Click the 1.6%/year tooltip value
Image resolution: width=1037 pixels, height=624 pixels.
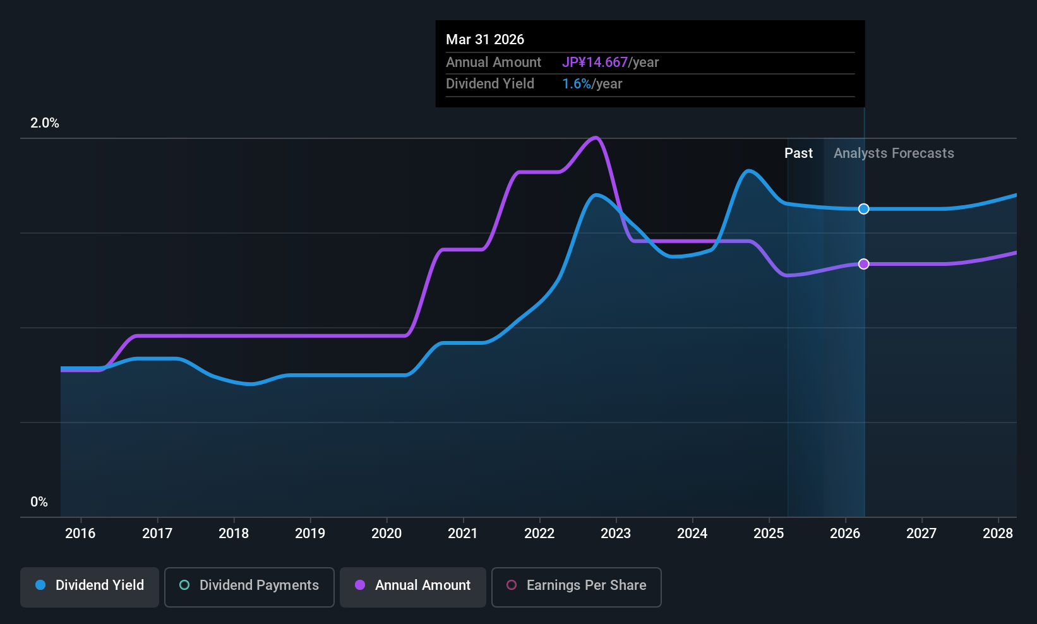[x=592, y=84]
